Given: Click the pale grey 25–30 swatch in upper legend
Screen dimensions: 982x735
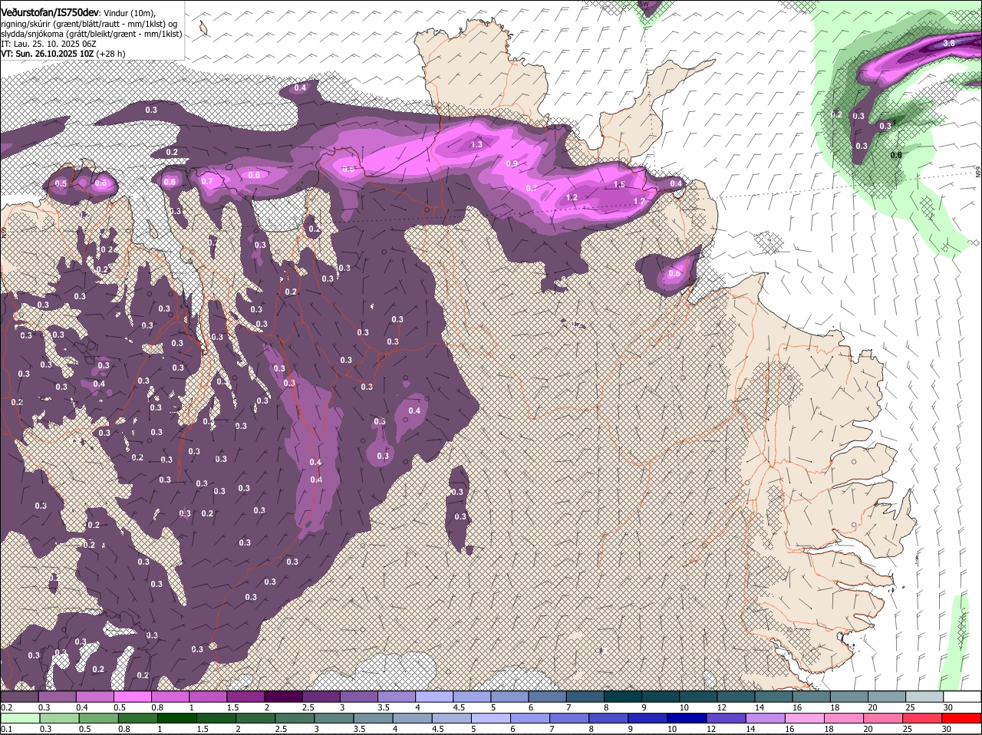Looking at the screenshot, I should [x=925, y=697].
